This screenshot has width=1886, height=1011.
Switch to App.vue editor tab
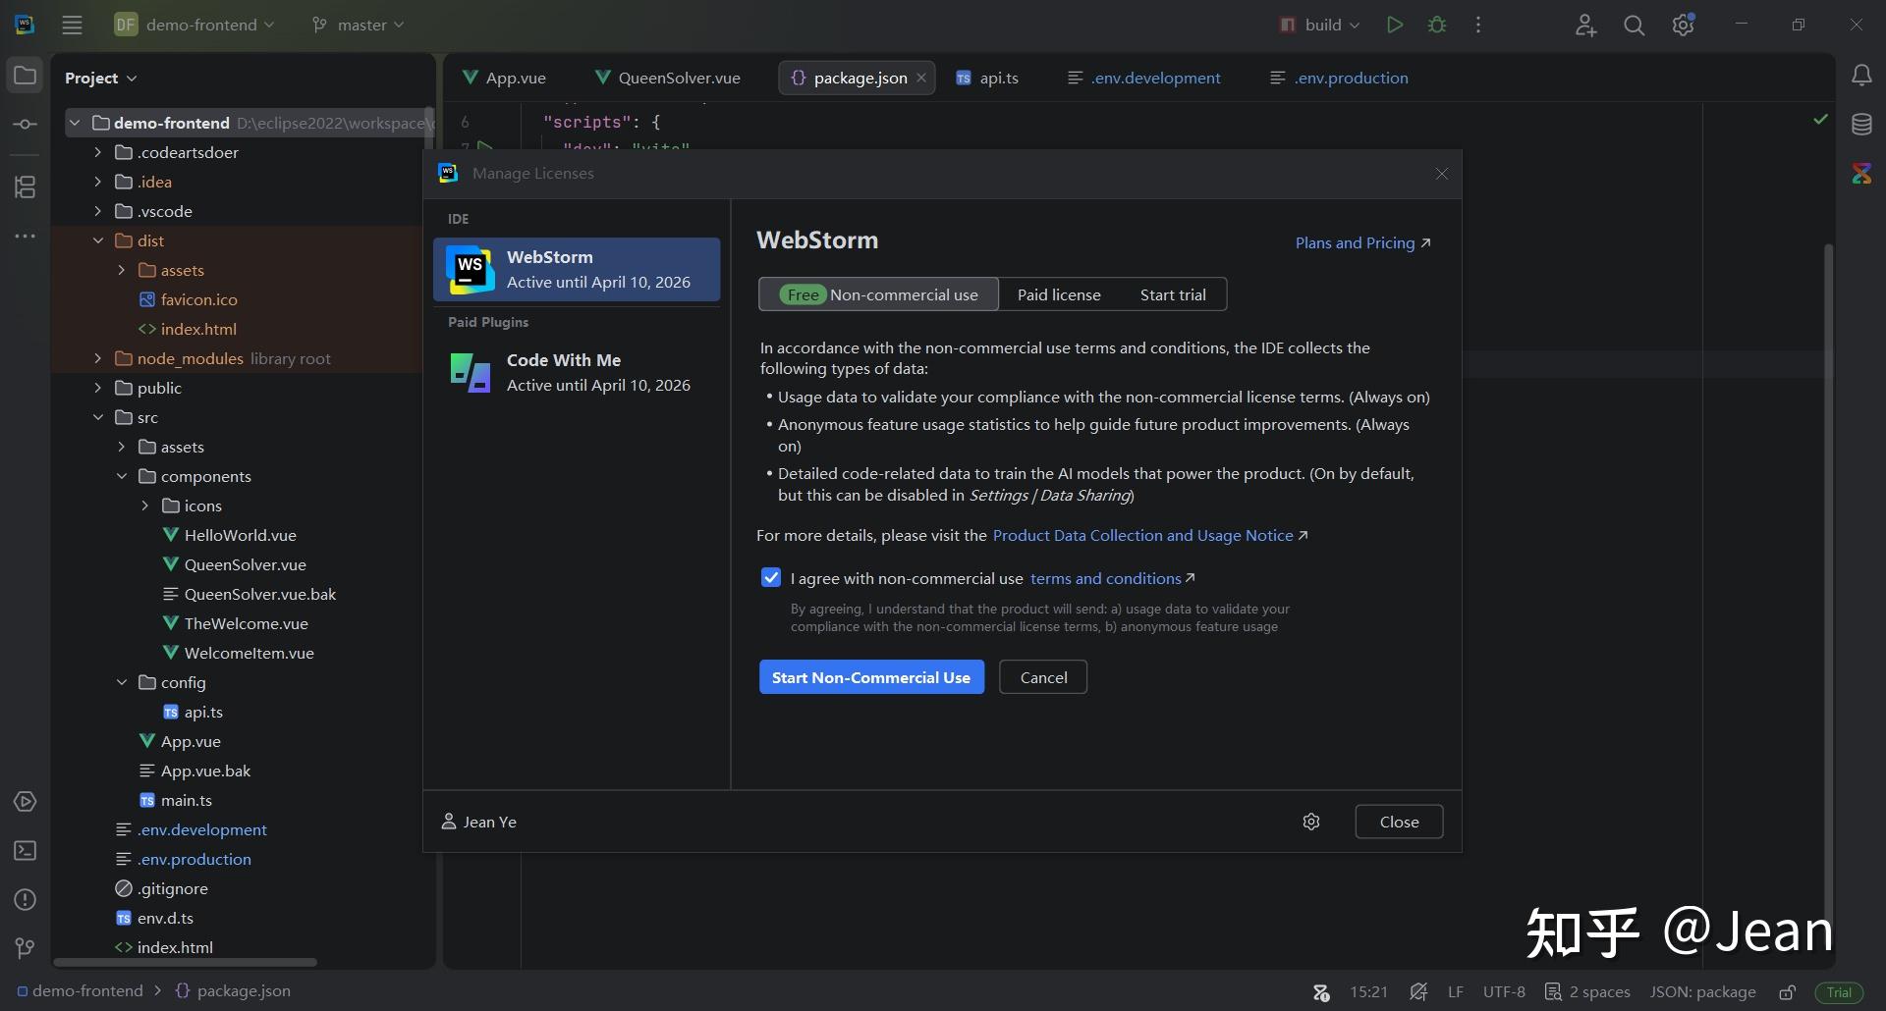(504, 78)
